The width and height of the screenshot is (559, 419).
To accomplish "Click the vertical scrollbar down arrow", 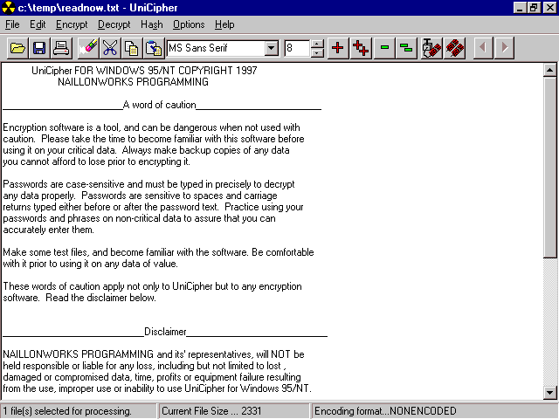I will tap(549, 393).
